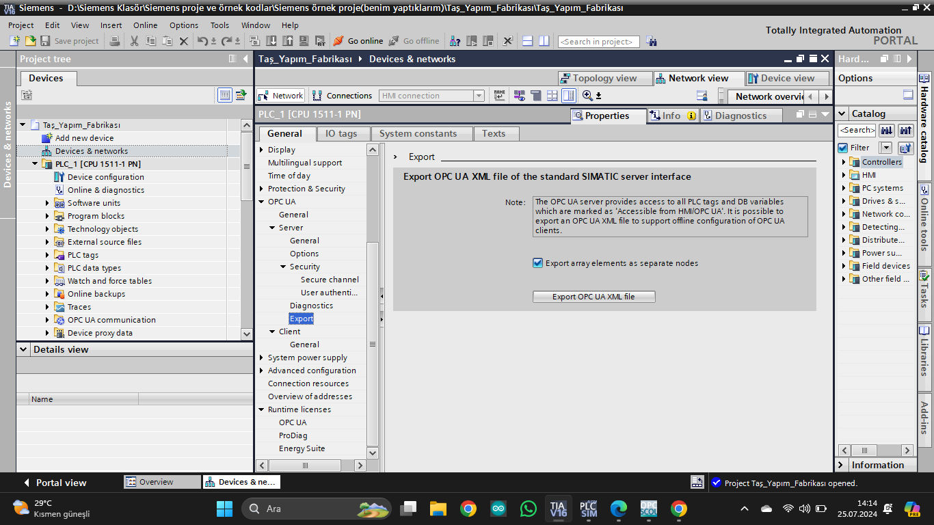Click the Accessible devices icon

point(456,41)
